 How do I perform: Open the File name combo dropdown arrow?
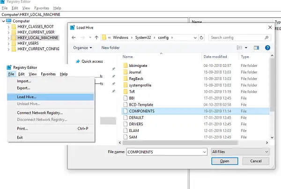click(205, 152)
